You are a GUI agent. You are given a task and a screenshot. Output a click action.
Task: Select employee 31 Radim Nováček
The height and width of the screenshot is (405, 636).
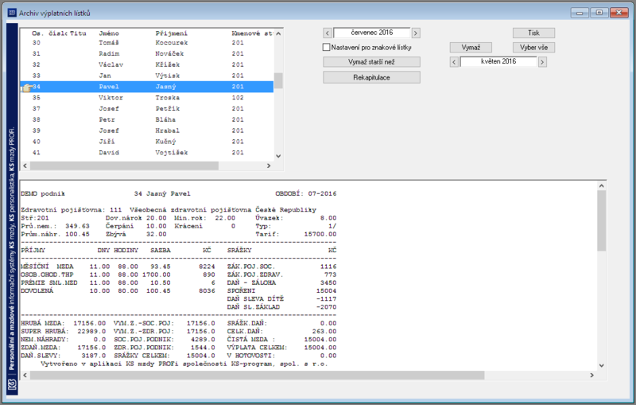coord(147,53)
